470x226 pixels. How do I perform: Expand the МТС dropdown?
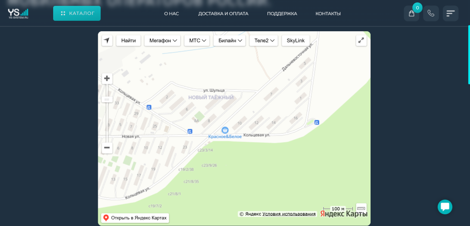pos(197,41)
